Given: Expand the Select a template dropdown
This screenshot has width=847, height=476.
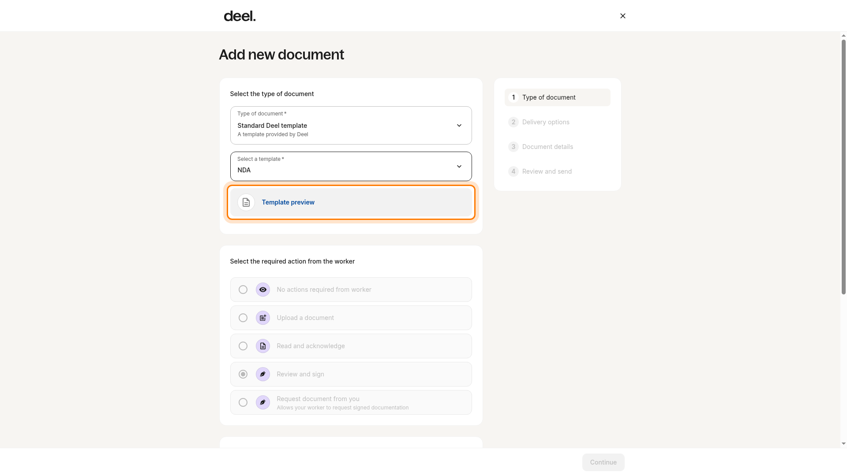Looking at the screenshot, I should 351,166.
